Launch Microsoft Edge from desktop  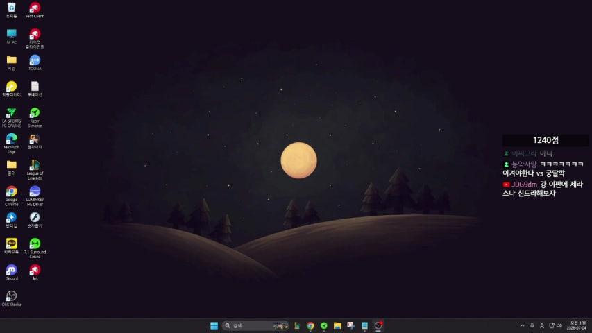(x=11, y=143)
